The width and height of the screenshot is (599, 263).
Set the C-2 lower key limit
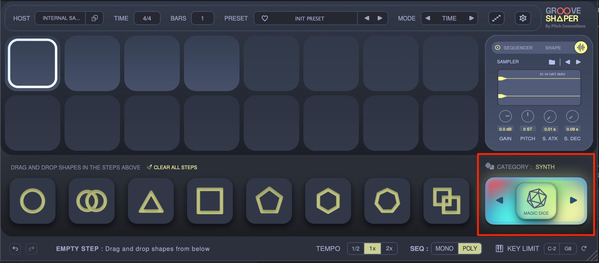pyautogui.click(x=552, y=249)
